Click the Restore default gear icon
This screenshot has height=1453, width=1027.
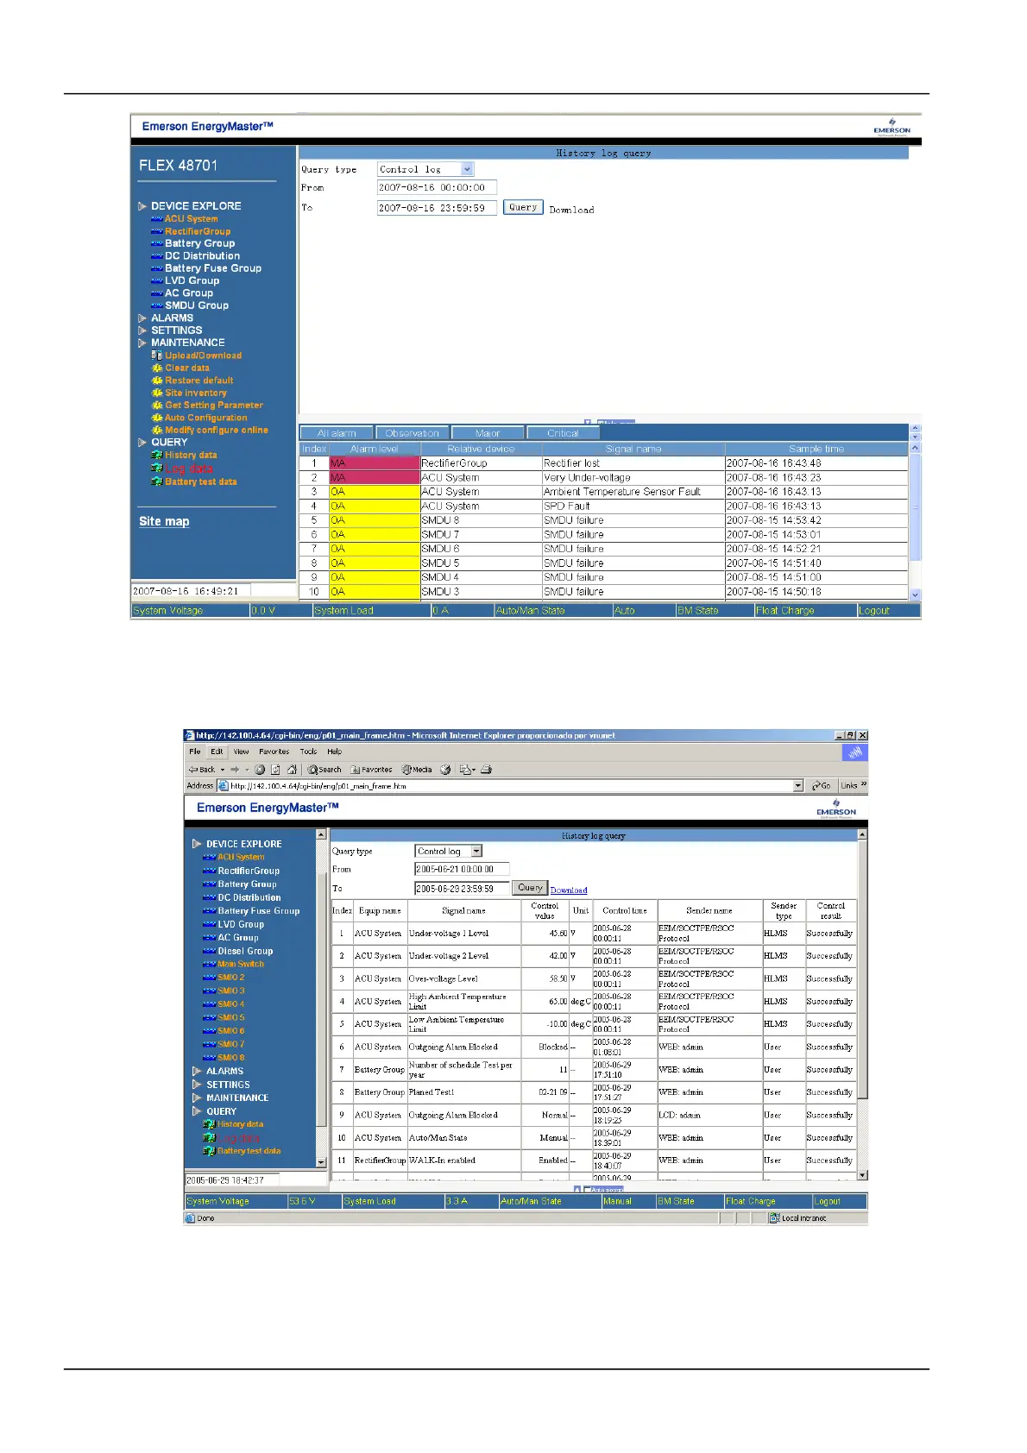point(157,381)
